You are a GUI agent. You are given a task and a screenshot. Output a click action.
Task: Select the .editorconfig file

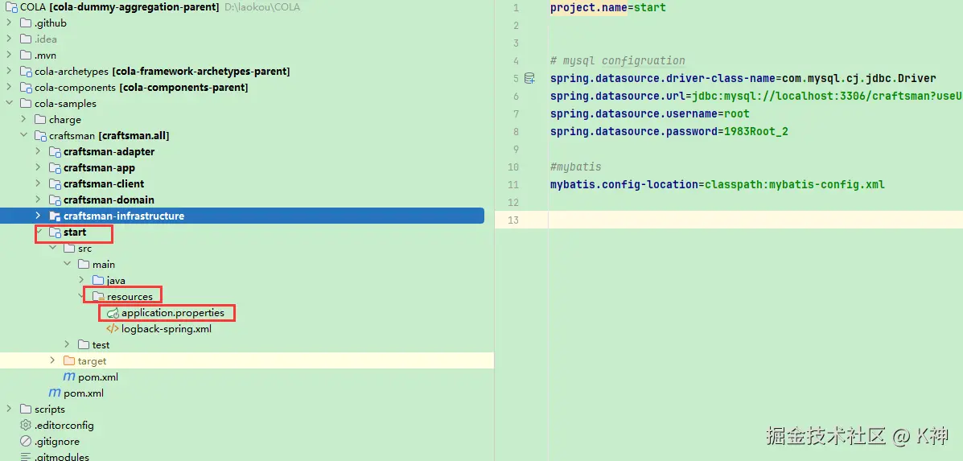64,425
